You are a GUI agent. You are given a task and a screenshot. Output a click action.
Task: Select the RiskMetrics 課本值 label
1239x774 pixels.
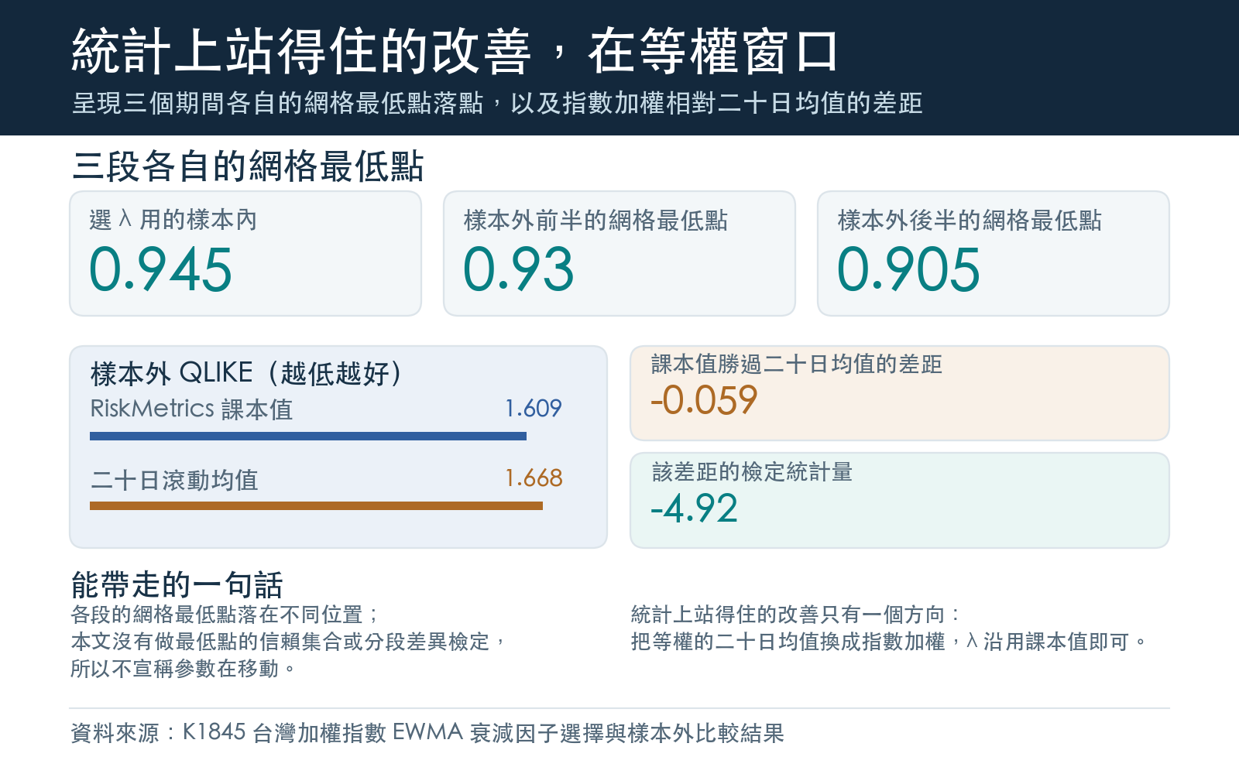[x=191, y=409]
